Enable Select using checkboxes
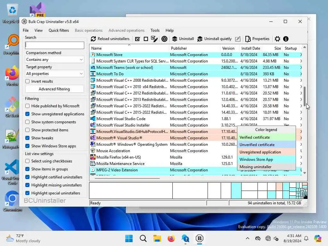Viewport: 328px width, 246px height. pyautogui.click(x=28, y=161)
